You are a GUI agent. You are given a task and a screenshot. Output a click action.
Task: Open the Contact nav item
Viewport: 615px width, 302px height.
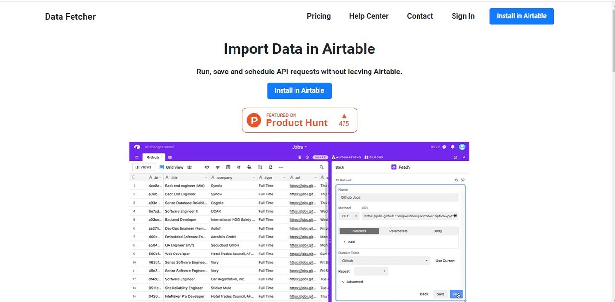tap(420, 16)
